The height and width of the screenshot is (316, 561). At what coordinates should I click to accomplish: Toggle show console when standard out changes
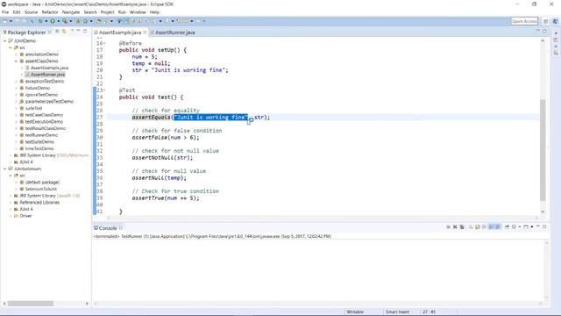(x=491, y=226)
